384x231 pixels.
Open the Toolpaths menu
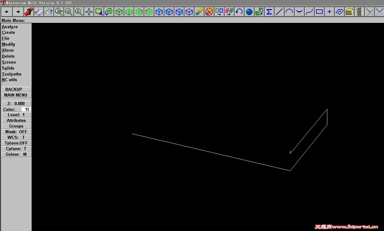(x=12, y=74)
